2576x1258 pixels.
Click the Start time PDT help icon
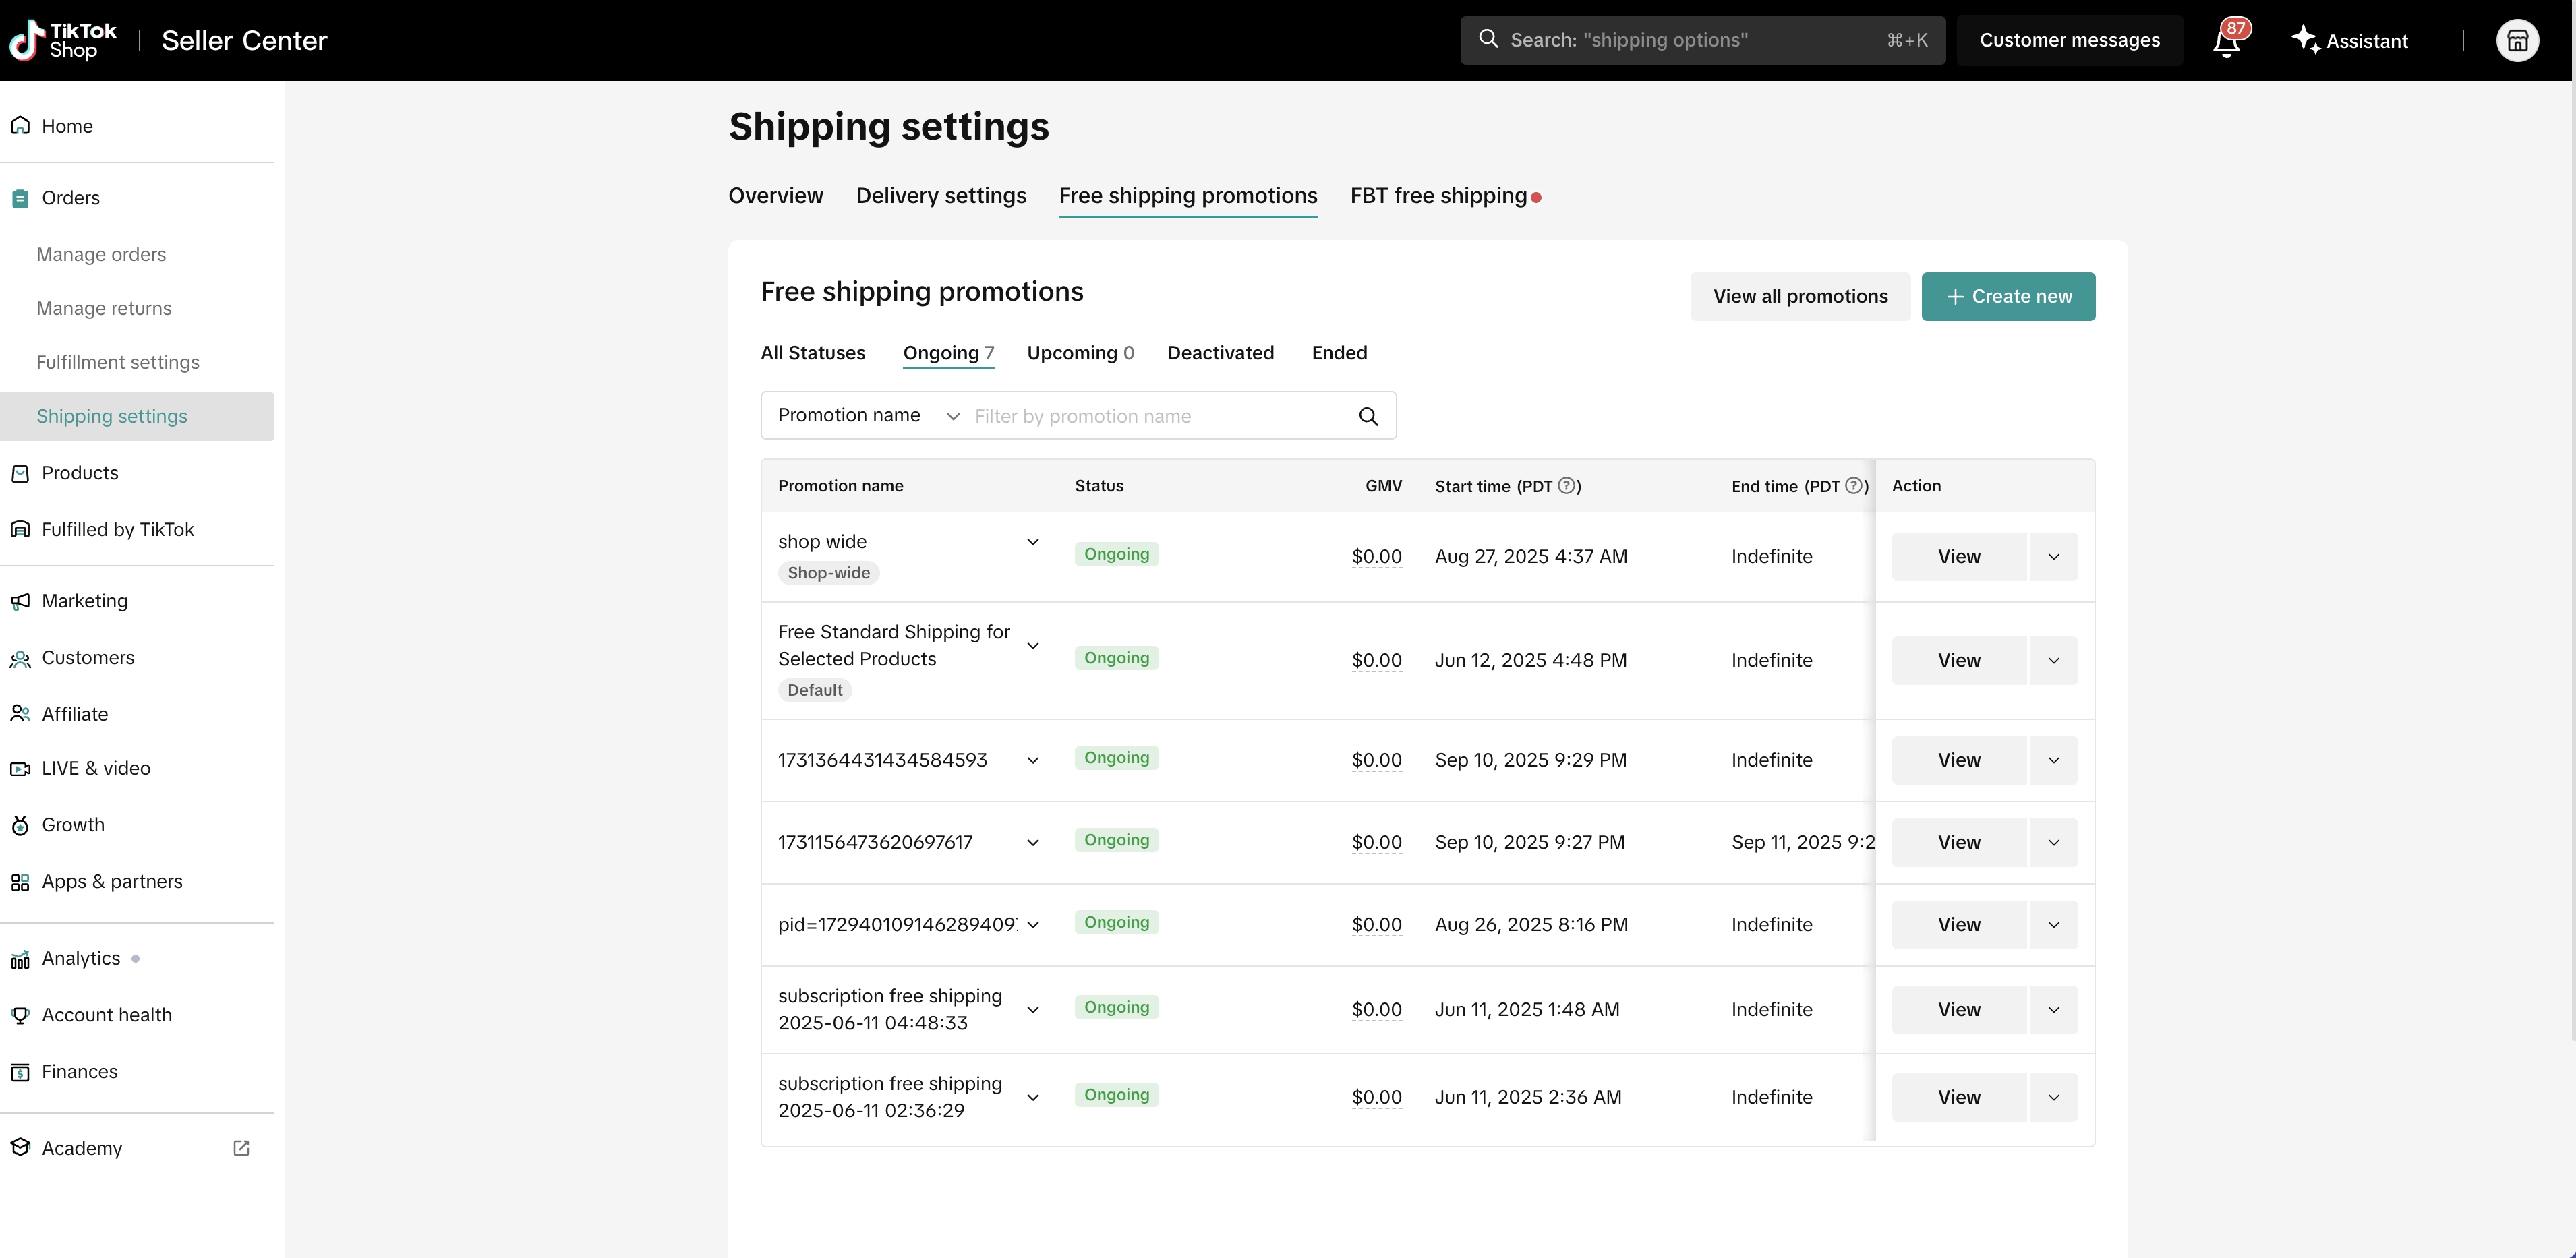tap(1567, 486)
